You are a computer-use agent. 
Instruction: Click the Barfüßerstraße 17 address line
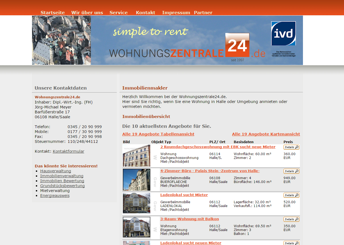pos(52,112)
